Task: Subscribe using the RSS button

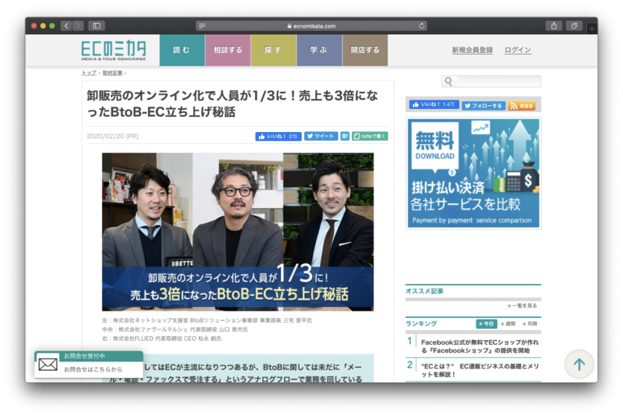Action: coord(521,106)
